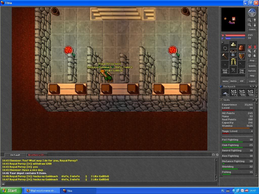Click the Distance Fighting skill row

(x=237, y=161)
